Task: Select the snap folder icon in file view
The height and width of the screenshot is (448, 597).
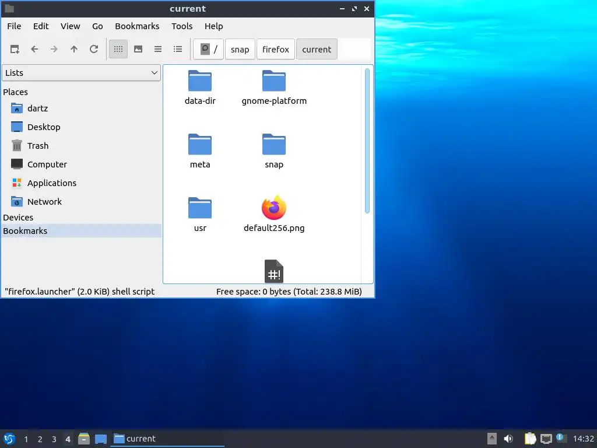Action: (x=274, y=145)
